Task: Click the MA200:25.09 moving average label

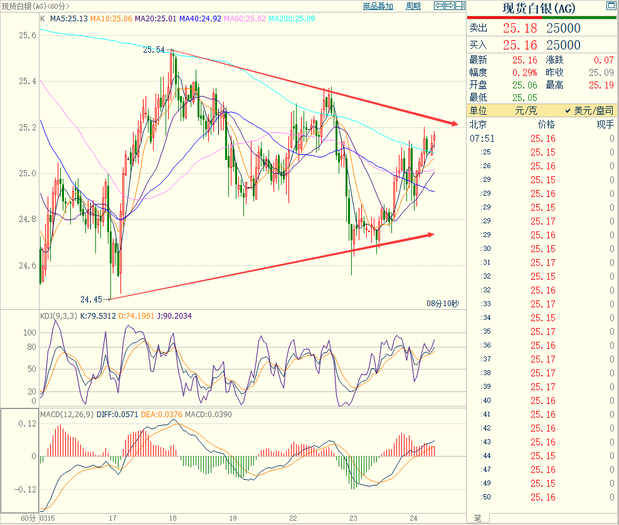Action: 292,18
